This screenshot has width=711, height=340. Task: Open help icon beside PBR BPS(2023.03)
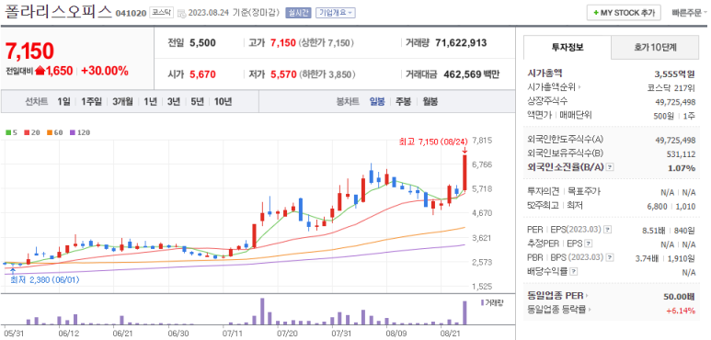click(x=610, y=258)
